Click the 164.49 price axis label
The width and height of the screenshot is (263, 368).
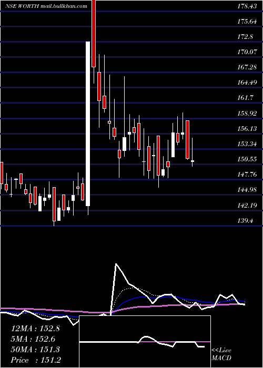[247, 83]
